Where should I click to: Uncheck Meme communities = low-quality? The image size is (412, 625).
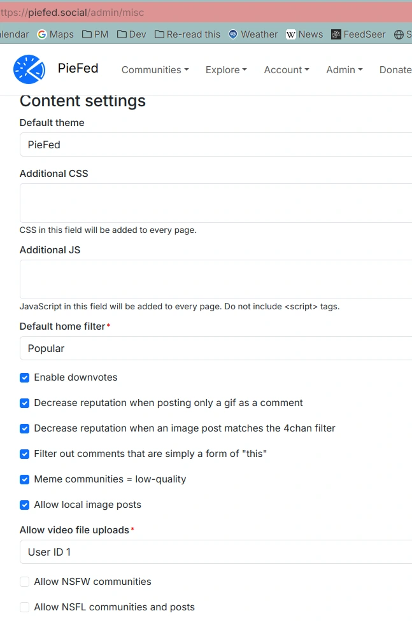tap(24, 479)
